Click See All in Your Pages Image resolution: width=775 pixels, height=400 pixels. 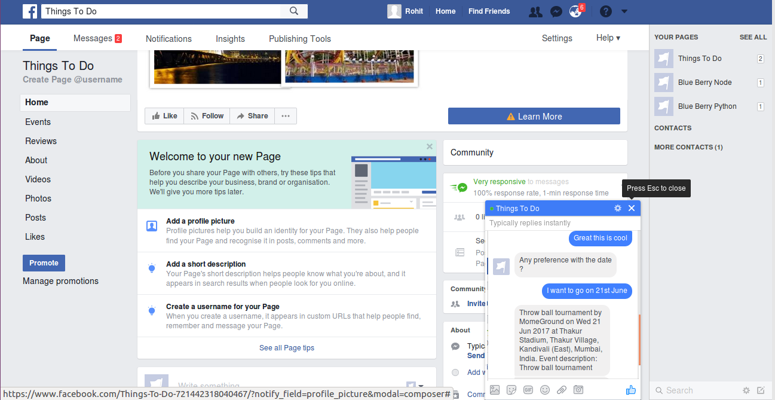(x=753, y=37)
